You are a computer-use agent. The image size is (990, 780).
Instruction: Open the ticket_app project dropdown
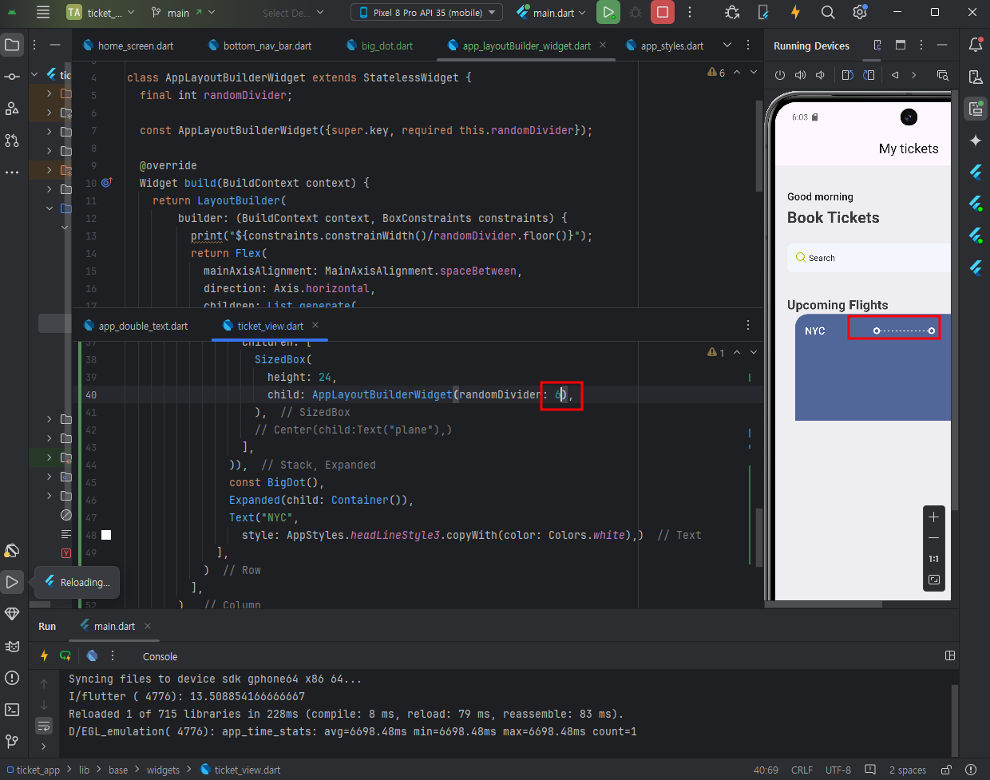click(x=101, y=12)
